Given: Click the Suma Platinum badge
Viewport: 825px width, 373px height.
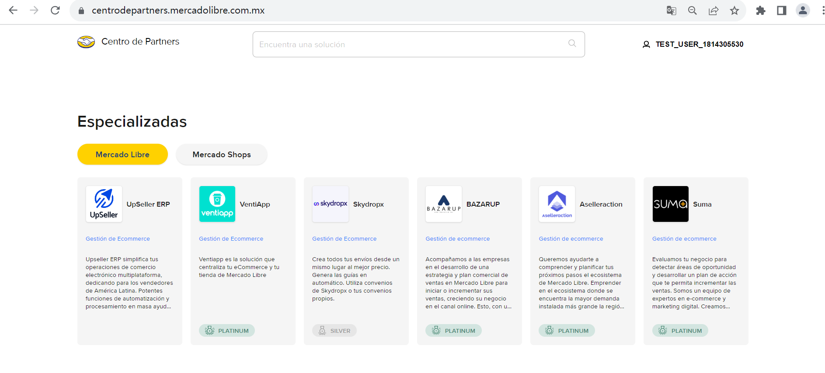Looking at the screenshot, I should pyautogui.click(x=680, y=331).
